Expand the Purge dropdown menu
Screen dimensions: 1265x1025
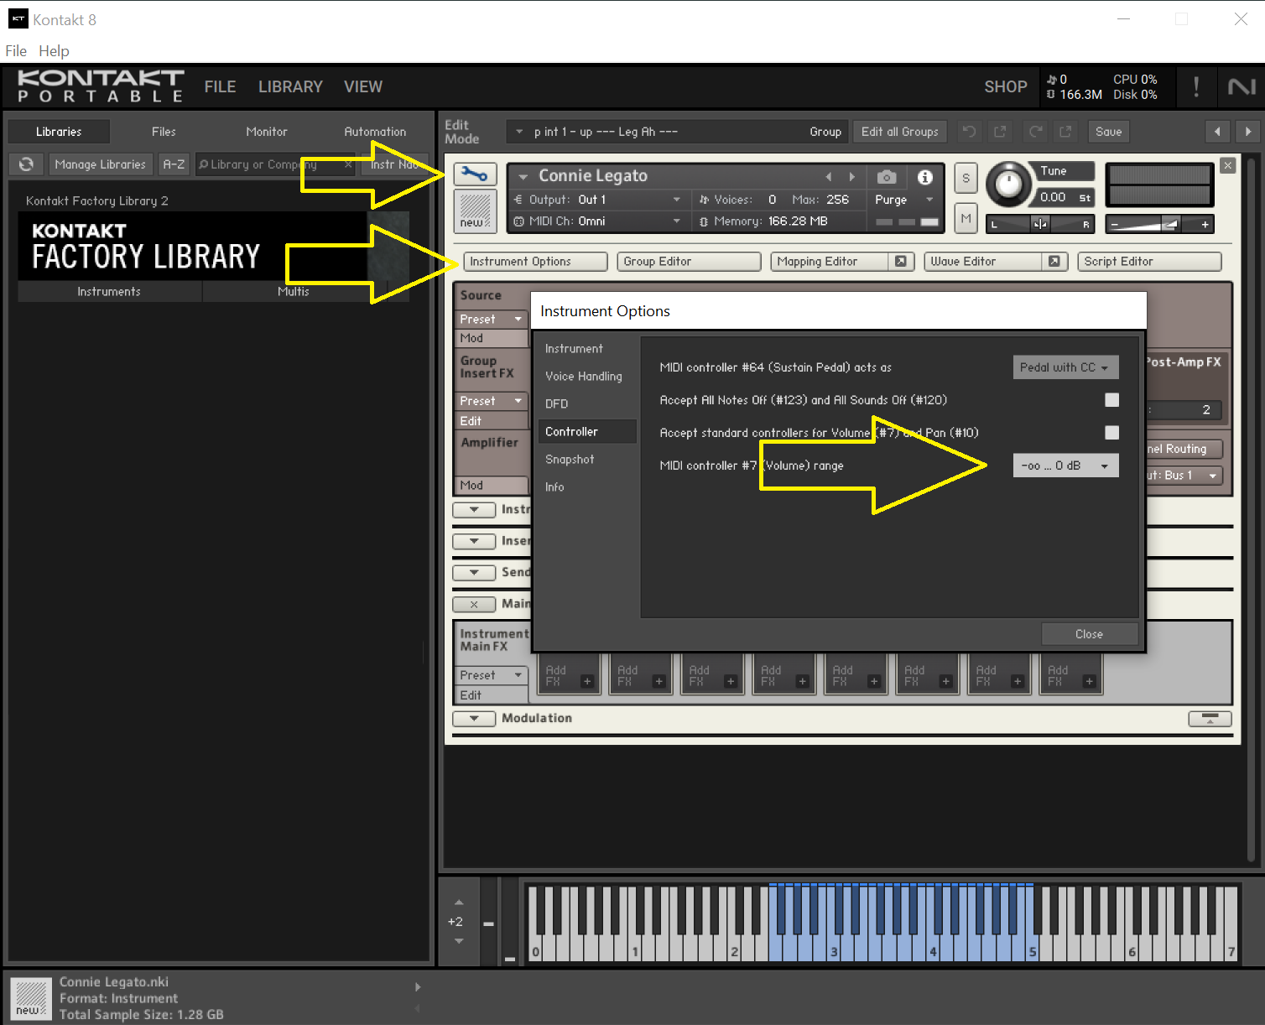pyautogui.click(x=929, y=200)
